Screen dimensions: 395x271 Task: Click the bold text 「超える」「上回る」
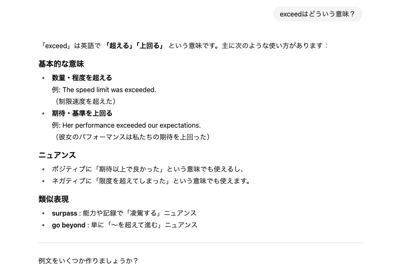coord(134,46)
